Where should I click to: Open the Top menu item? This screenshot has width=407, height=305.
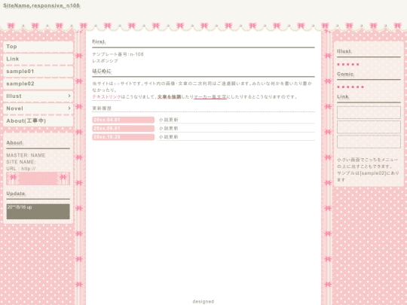38,47
